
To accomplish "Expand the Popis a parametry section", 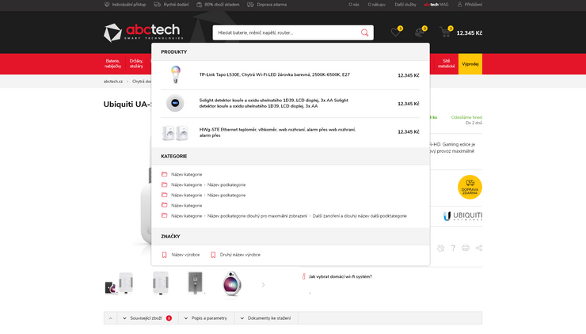I will pyautogui.click(x=208, y=318).
